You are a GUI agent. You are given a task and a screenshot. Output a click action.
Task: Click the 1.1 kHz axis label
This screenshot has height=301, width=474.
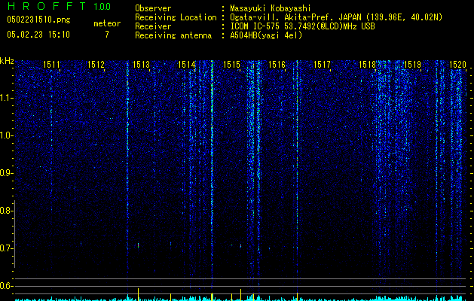pyautogui.click(x=6, y=98)
